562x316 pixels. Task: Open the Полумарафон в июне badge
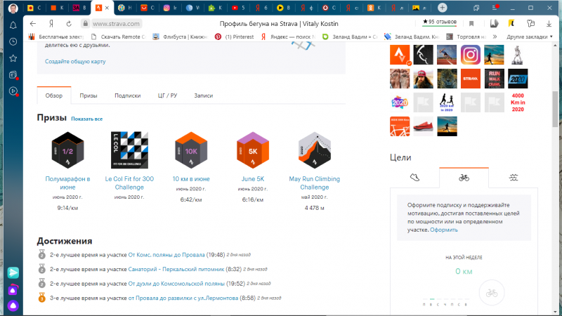67,150
